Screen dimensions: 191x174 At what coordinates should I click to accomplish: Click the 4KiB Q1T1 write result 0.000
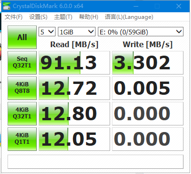[148, 139]
